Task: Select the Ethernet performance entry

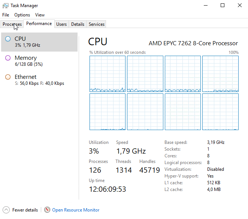Action: click(x=39, y=80)
